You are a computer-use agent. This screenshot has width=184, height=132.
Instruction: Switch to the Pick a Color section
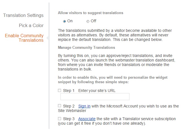(x=31, y=25)
